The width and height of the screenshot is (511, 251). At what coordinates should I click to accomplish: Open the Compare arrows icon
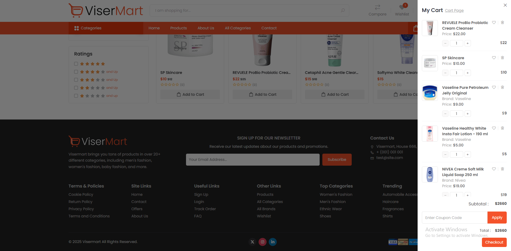(x=377, y=7)
